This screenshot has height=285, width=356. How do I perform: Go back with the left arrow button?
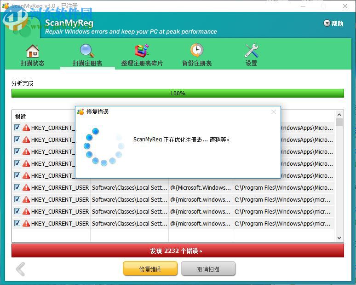point(20,269)
